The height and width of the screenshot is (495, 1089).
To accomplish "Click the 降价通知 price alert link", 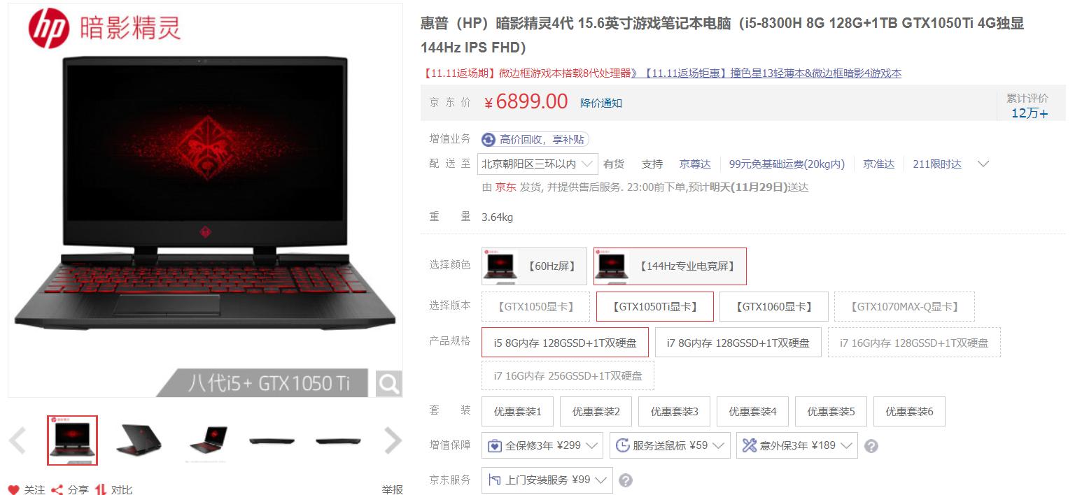I will [x=601, y=103].
